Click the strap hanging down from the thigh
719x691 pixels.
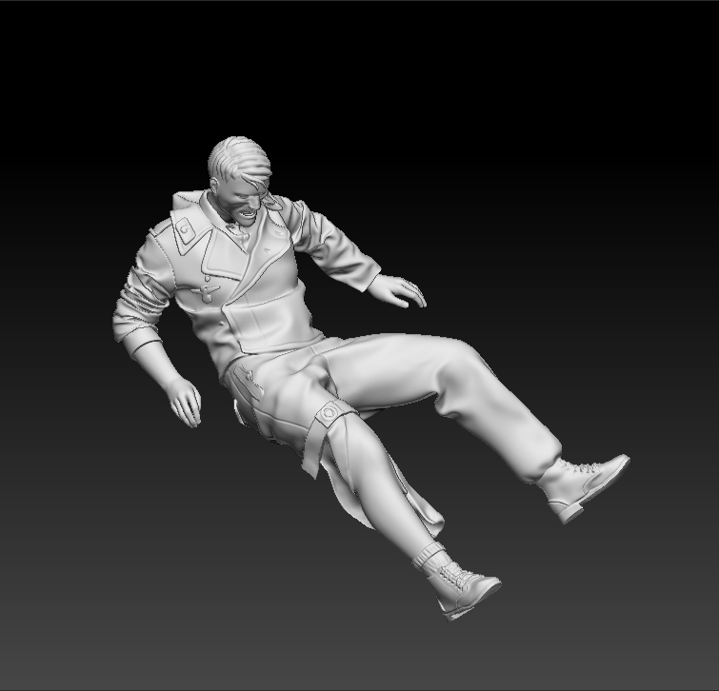point(312,447)
